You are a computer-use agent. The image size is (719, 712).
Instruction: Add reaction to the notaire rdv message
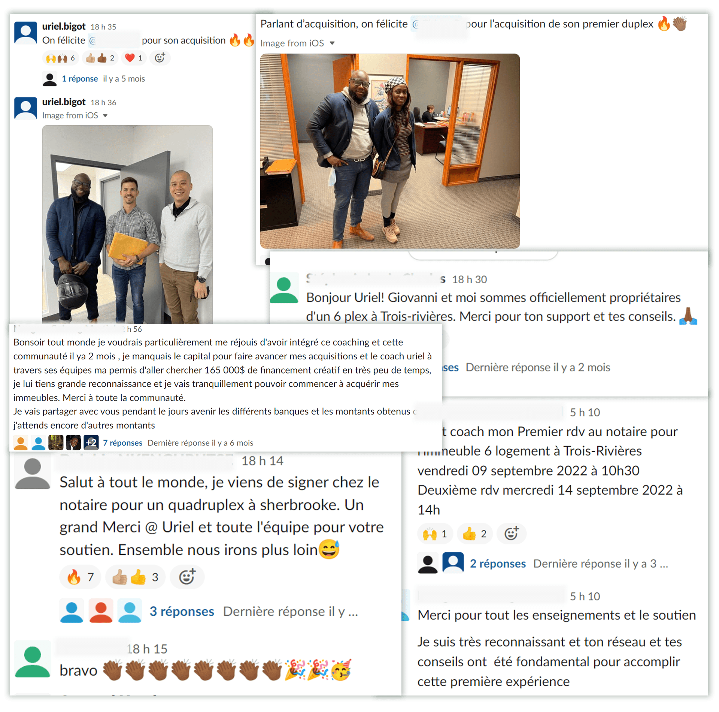pos(511,534)
